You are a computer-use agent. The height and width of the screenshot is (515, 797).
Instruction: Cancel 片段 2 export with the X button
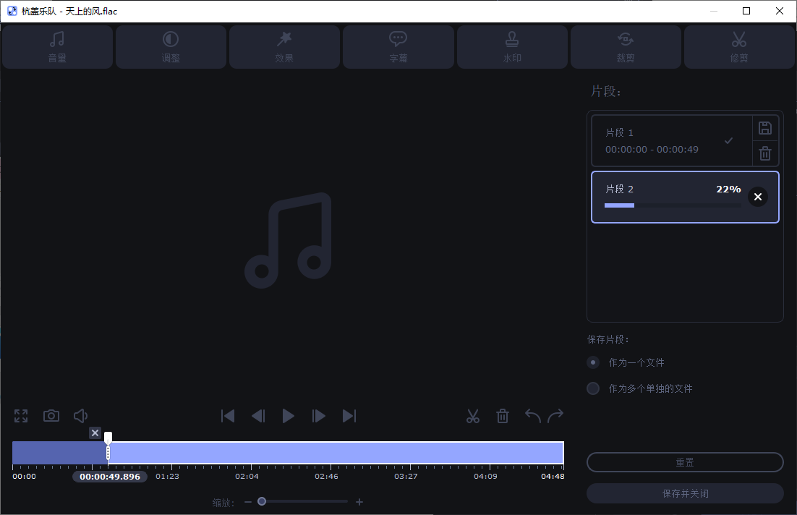click(x=757, y=196)
